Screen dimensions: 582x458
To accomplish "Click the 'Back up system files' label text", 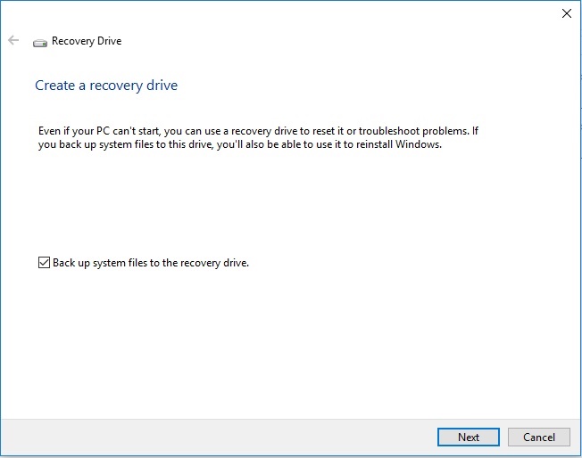I will pyautogui.click(x=150, y=263).
